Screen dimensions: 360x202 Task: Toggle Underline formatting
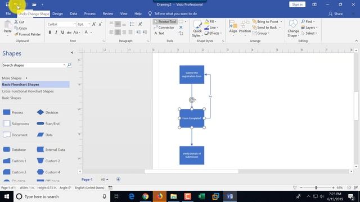point(62,33)
